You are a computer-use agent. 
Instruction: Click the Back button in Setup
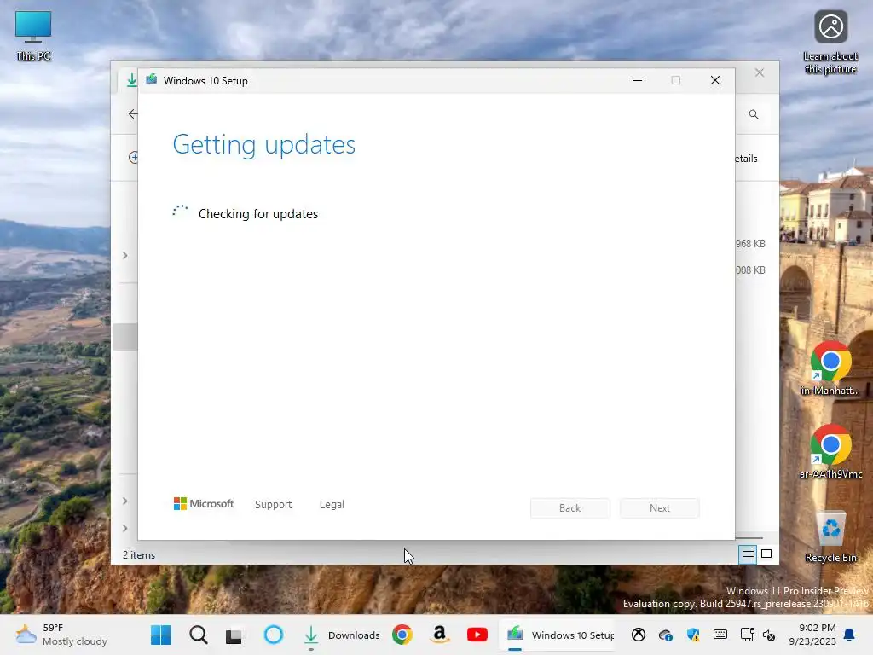click(x=570, y=508)
